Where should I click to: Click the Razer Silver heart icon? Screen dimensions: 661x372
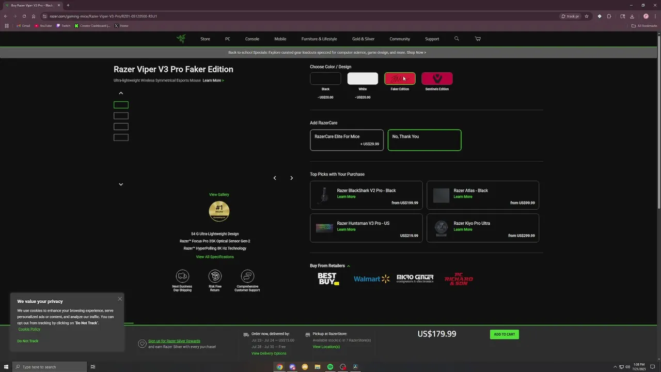[142, 344]
